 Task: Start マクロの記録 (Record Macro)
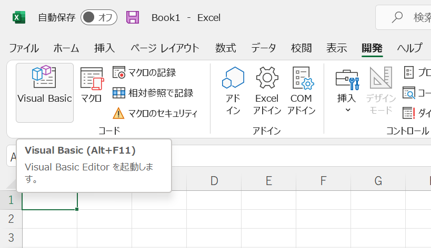(x=145, y=72)
